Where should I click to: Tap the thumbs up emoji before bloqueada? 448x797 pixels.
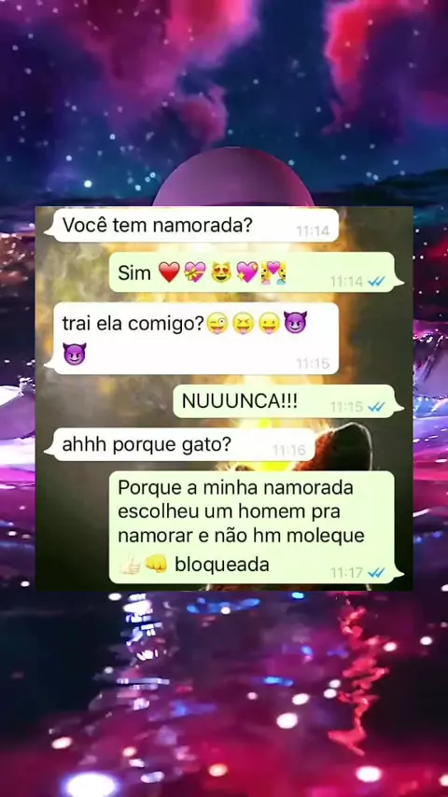(129, 565)
